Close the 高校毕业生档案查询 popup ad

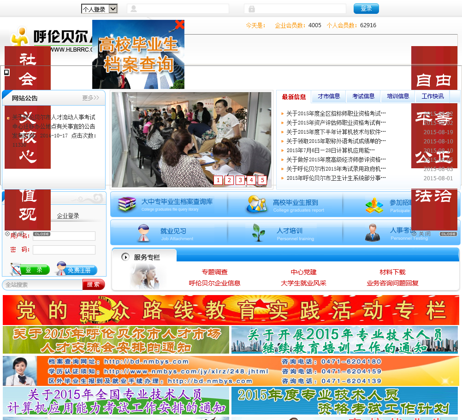tap(179, 24)
